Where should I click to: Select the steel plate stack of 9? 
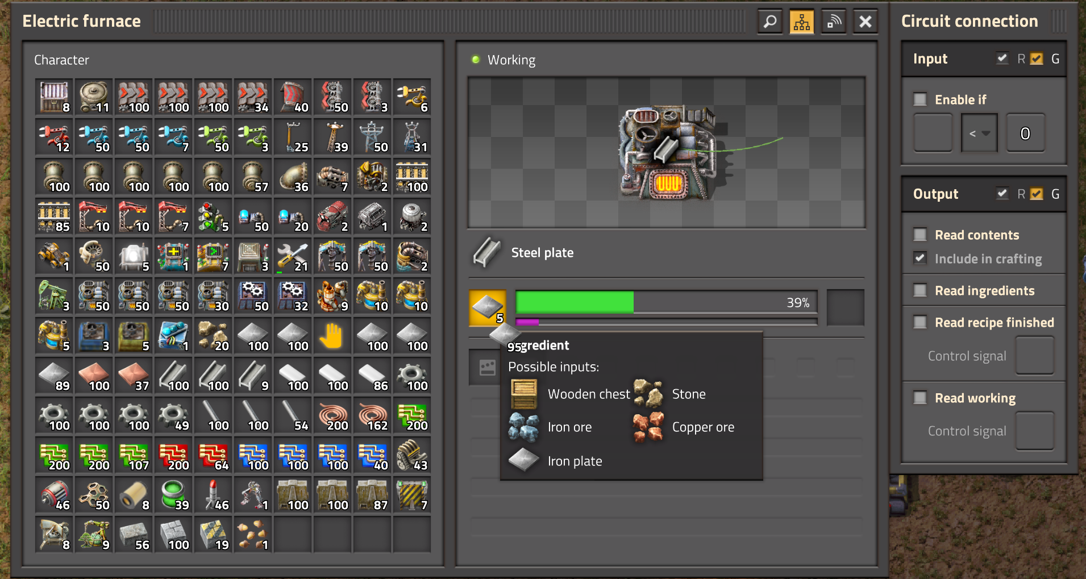coord(253,376)
